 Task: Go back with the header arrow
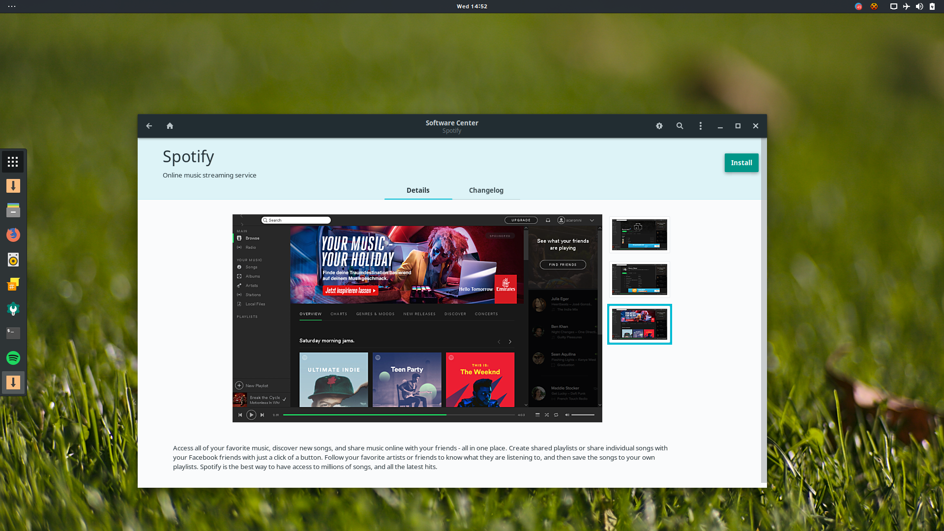point(149,126)
